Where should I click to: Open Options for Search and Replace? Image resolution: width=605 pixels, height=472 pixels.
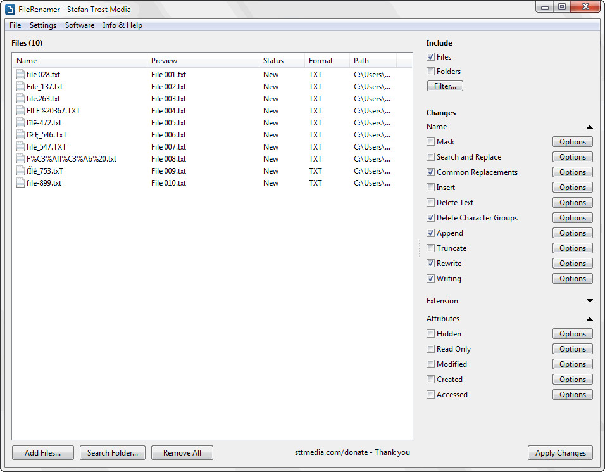pyautogui.click(x=573, y=157)
